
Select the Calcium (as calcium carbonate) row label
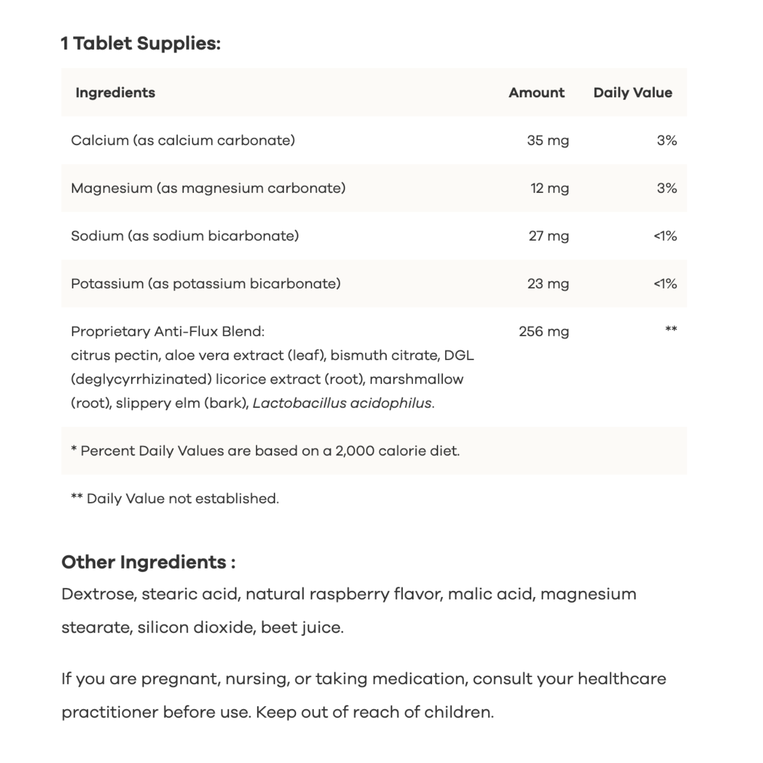pos(183,141)
